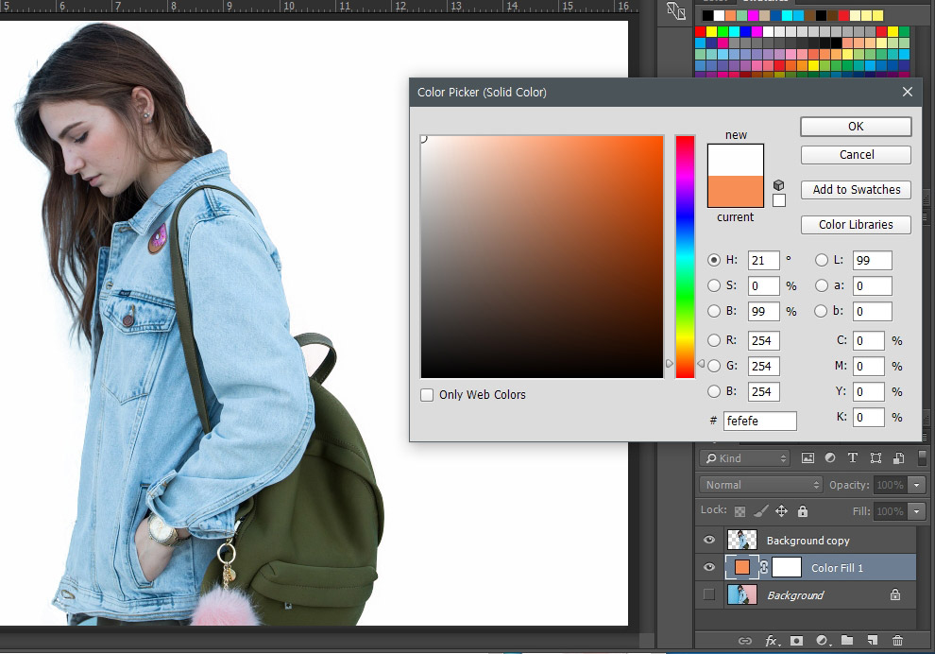The image size is (935, 654).
Task: Click the Opacity 100% field
Action: [x=890, y=485]
